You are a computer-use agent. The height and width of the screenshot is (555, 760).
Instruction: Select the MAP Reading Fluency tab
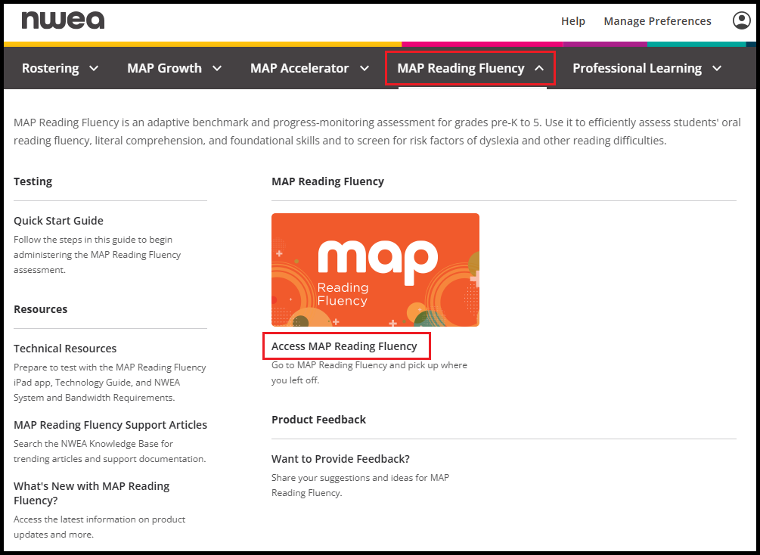click(461, 68)
